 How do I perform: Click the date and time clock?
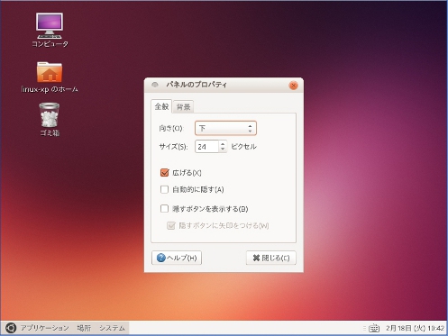pyautogui.click(x=415, y=328)
